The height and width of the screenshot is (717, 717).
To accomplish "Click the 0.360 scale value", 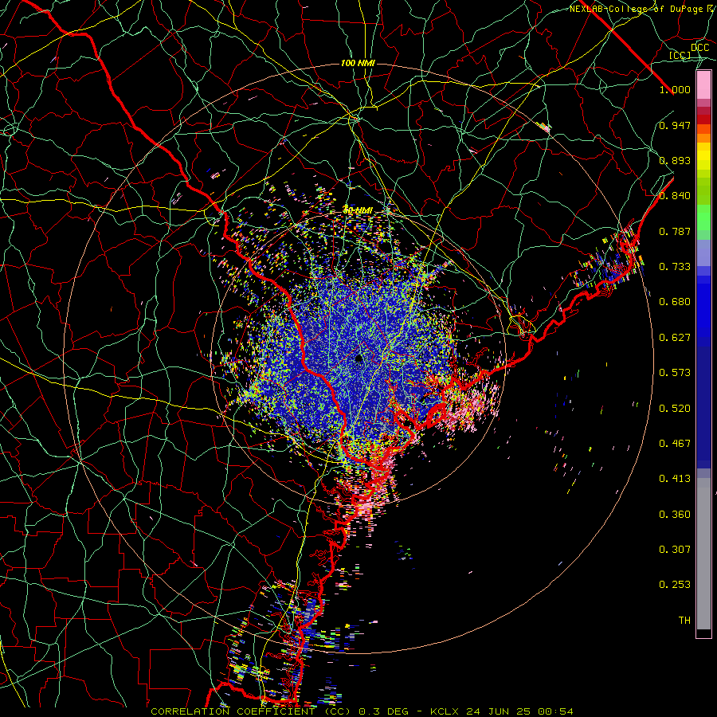I will tap(675, 515).
